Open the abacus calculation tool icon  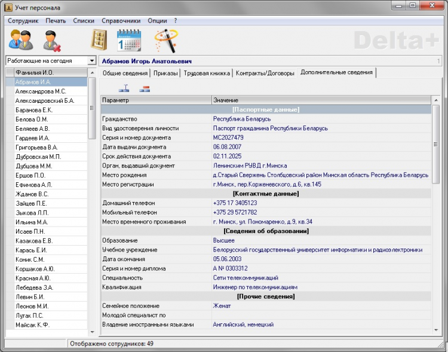point(99,40)
